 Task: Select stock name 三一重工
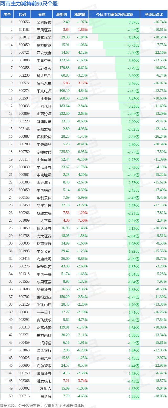coord(44,312)
